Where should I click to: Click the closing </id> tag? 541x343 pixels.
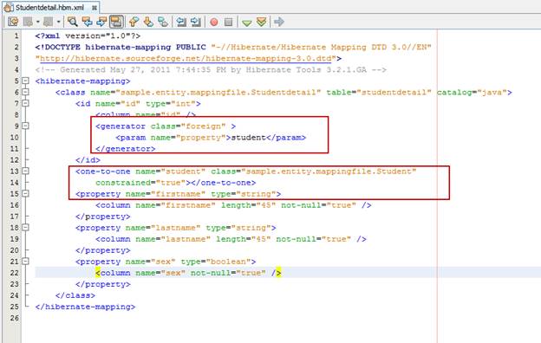tap(88, 160)
